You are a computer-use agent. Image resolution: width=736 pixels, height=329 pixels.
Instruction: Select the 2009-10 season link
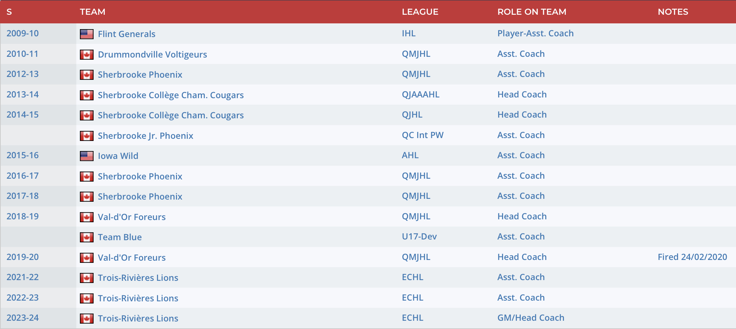click(x=22, y=33)
